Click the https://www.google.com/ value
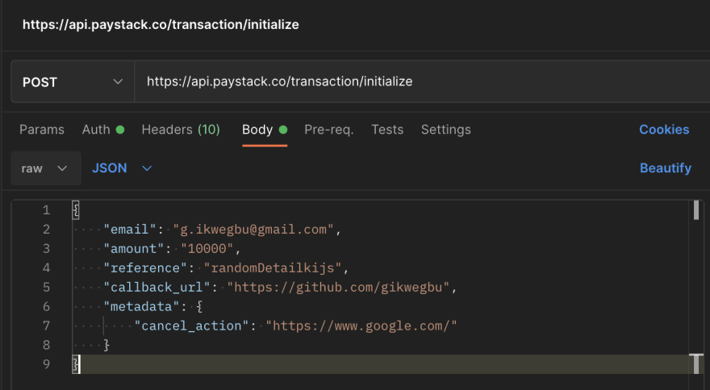710x390 pixels. (x=361, y=326)
